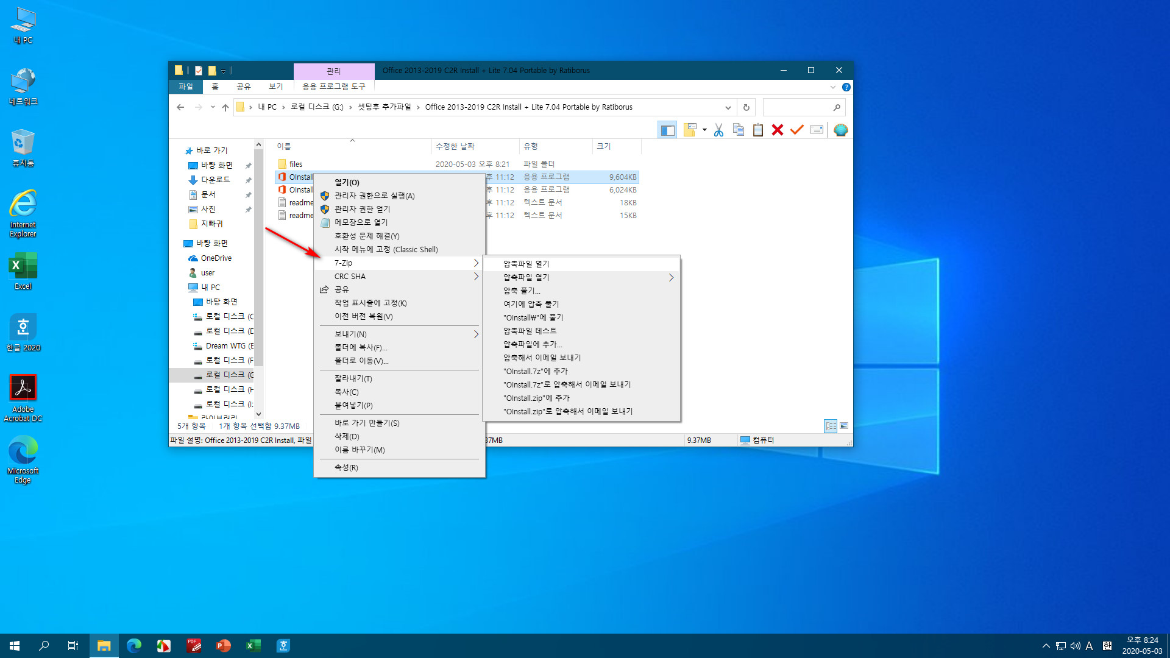Viewport: 1170px width, 658px height.
Task: Click the rename toolbar icon
Action: [817, 130]
